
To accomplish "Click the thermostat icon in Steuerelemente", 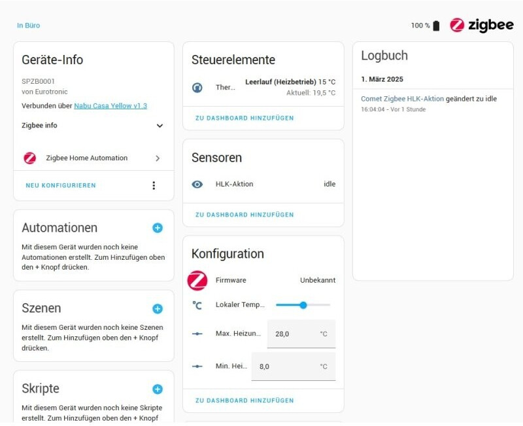I will tap(197, 87).
